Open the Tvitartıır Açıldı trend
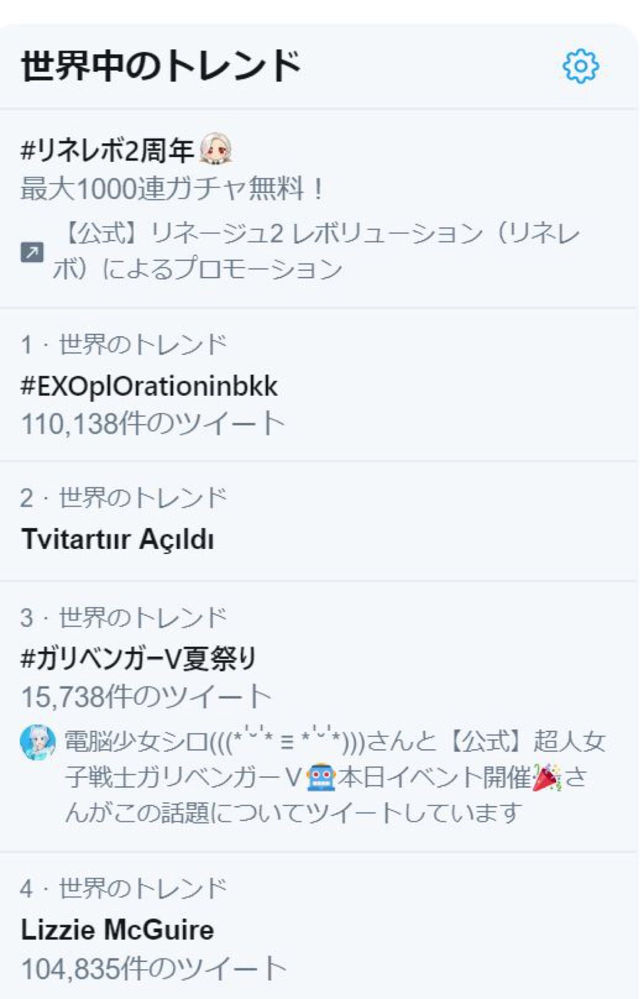642x999 pixels. (x=118, y=539)
